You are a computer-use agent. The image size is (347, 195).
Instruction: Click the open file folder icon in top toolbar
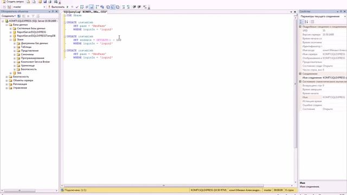[40, 2]
